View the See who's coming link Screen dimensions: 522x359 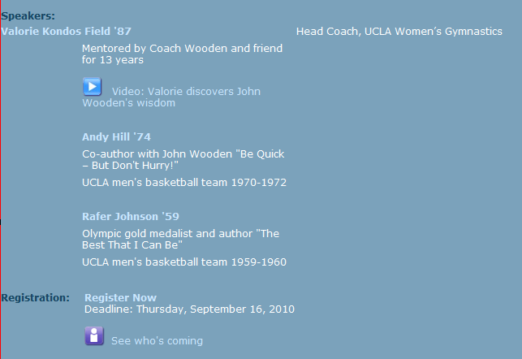point(157,341)
